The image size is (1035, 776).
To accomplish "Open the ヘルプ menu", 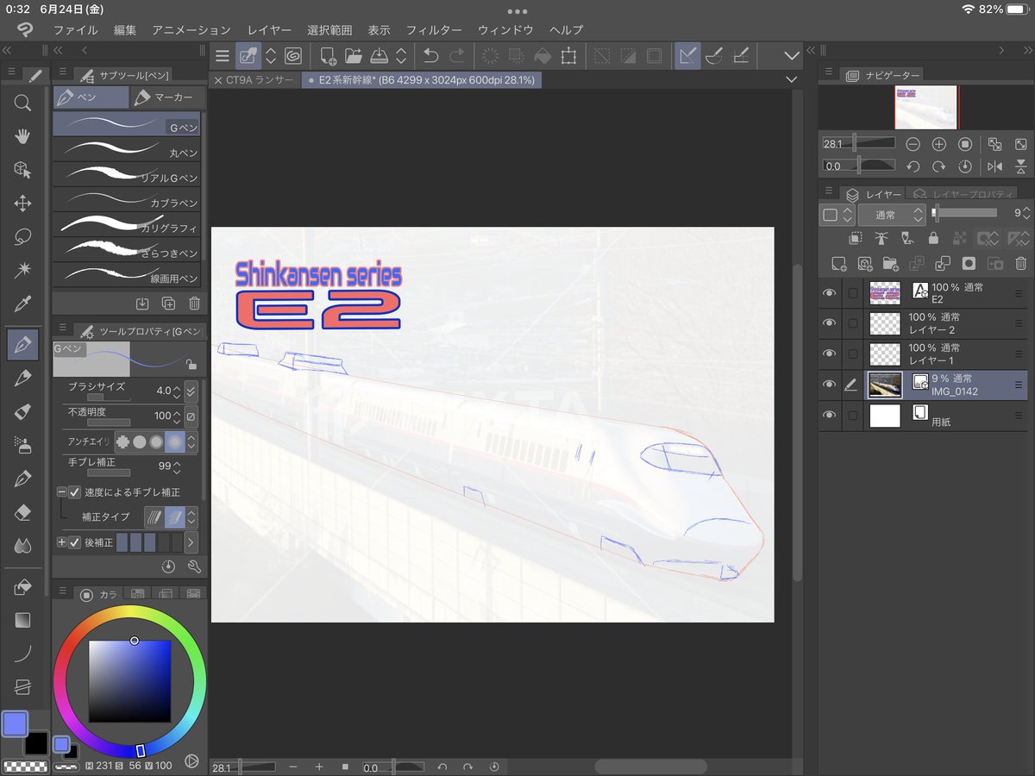I will click(567, 29).
